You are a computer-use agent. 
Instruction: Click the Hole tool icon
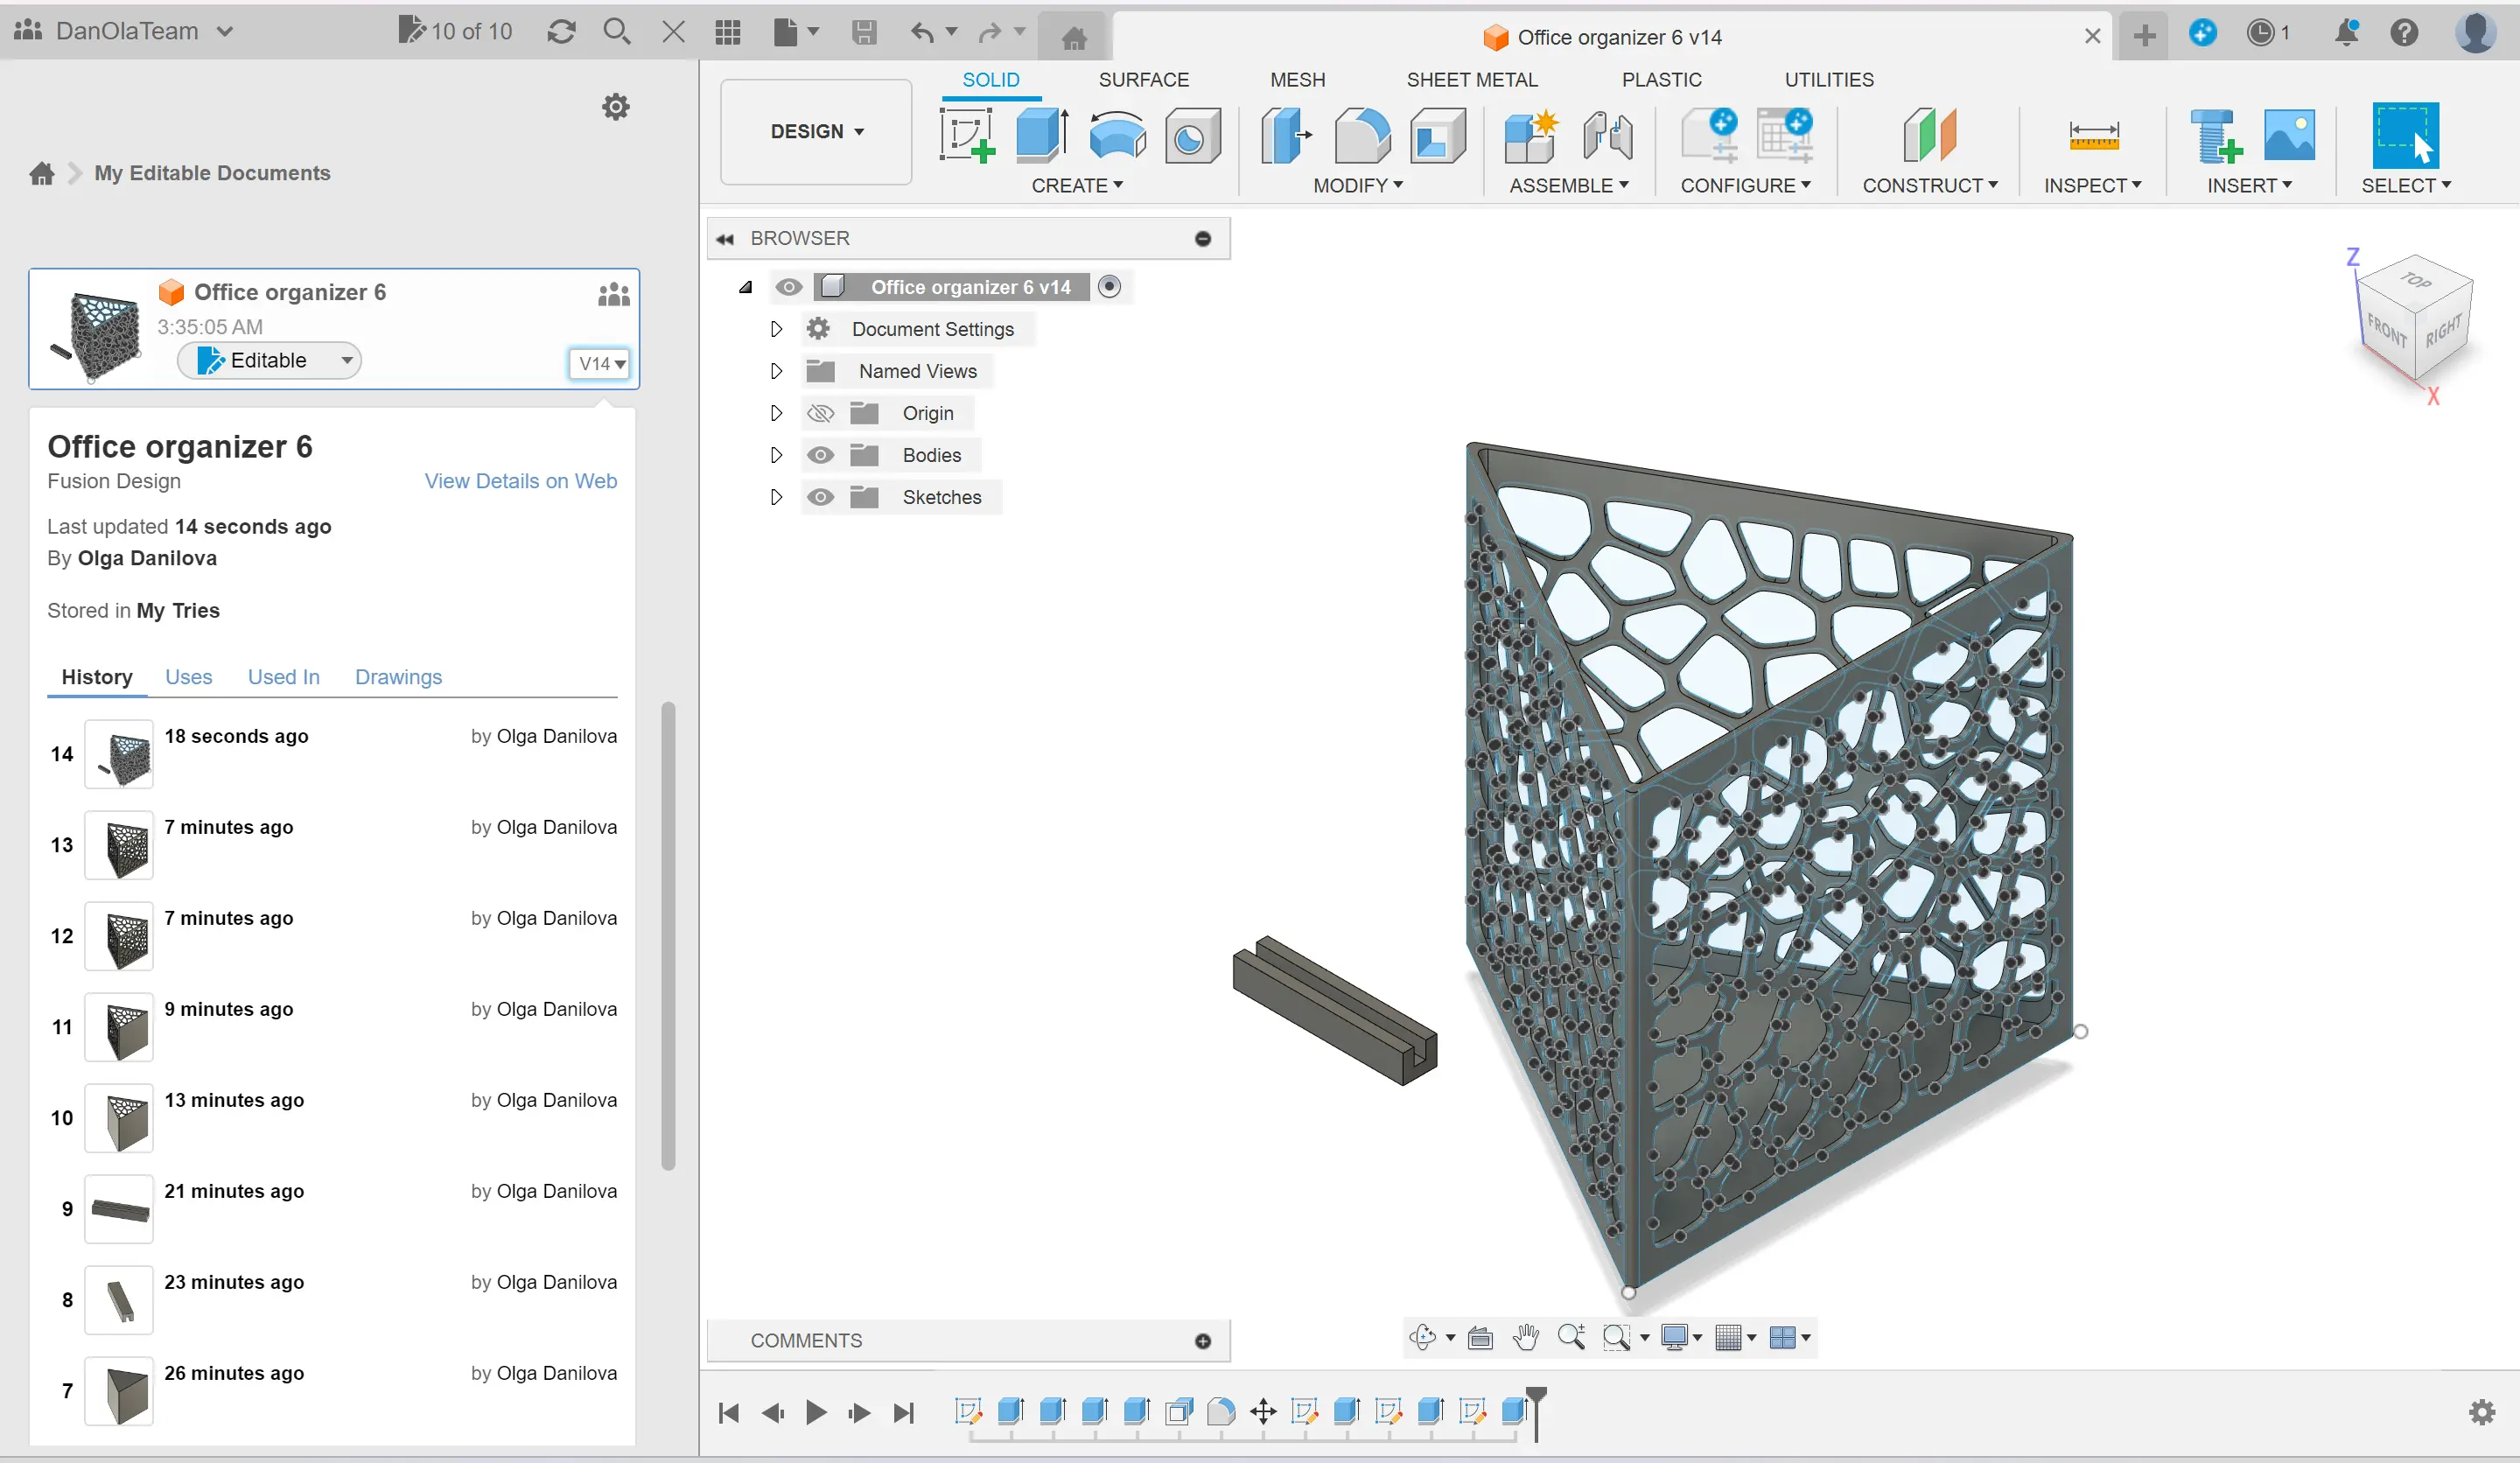pos(1192,134)
